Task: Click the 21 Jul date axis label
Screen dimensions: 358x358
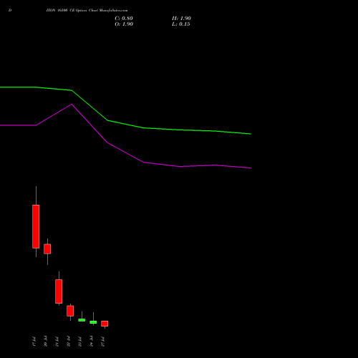Action: pos(57,342)
